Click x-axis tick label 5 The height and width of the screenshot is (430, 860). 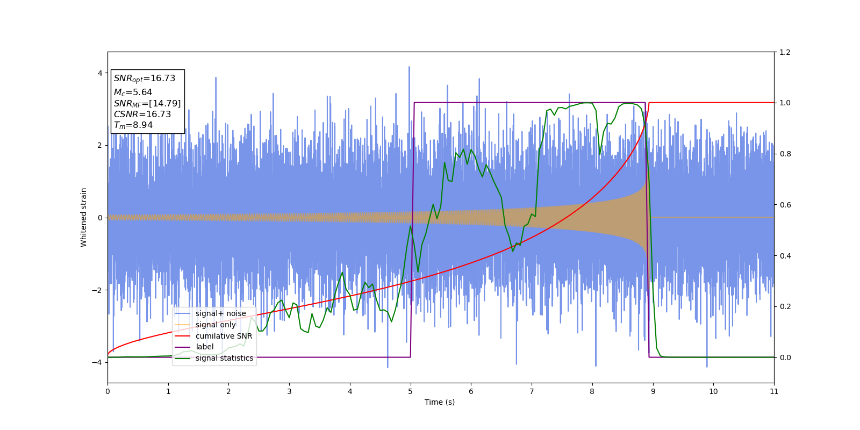tap(411, 391)
